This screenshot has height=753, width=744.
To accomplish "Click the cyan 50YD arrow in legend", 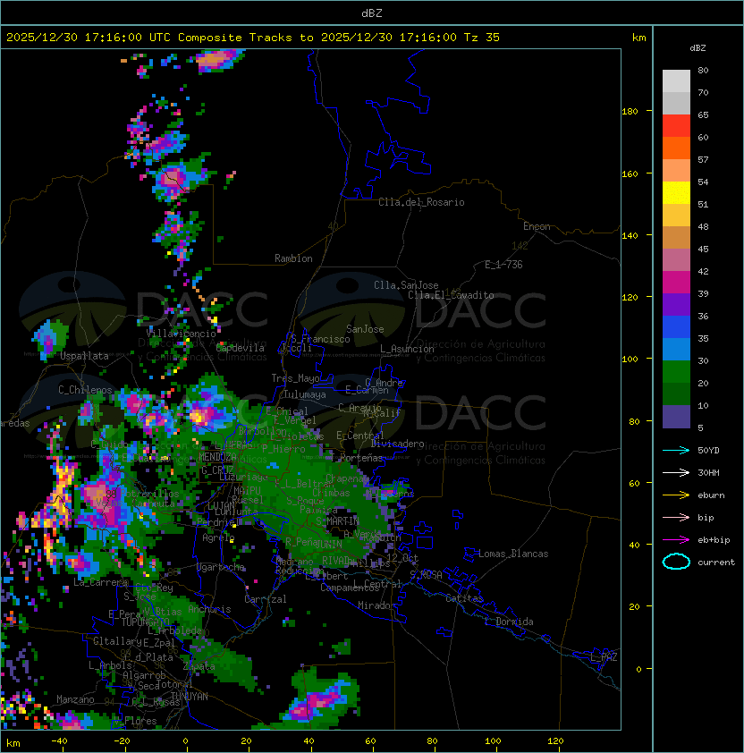I will coord(676,450).
